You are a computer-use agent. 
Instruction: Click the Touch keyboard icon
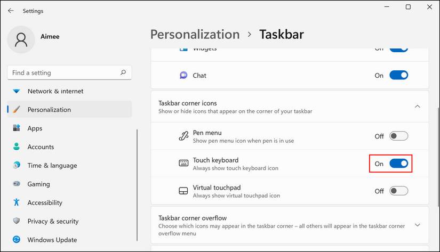click(183, 163)
